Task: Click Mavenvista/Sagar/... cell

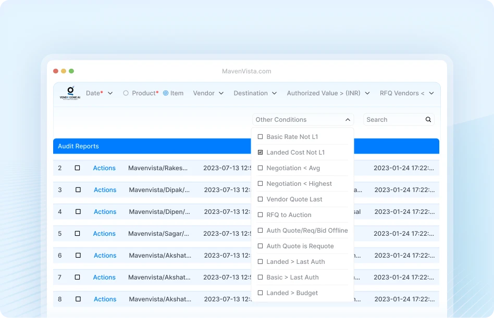Action: tap(158, 234)
